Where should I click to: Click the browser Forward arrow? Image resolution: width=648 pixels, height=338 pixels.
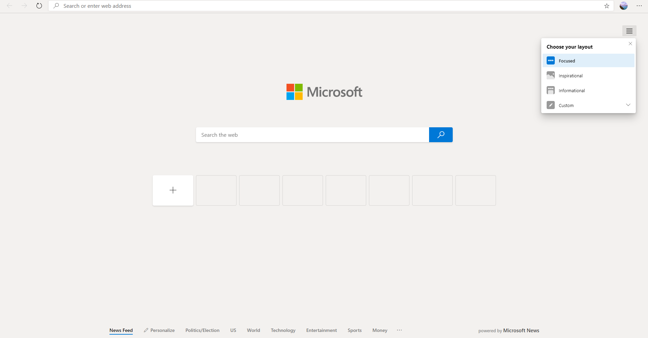pyautogui.click(x=24, y=6)
